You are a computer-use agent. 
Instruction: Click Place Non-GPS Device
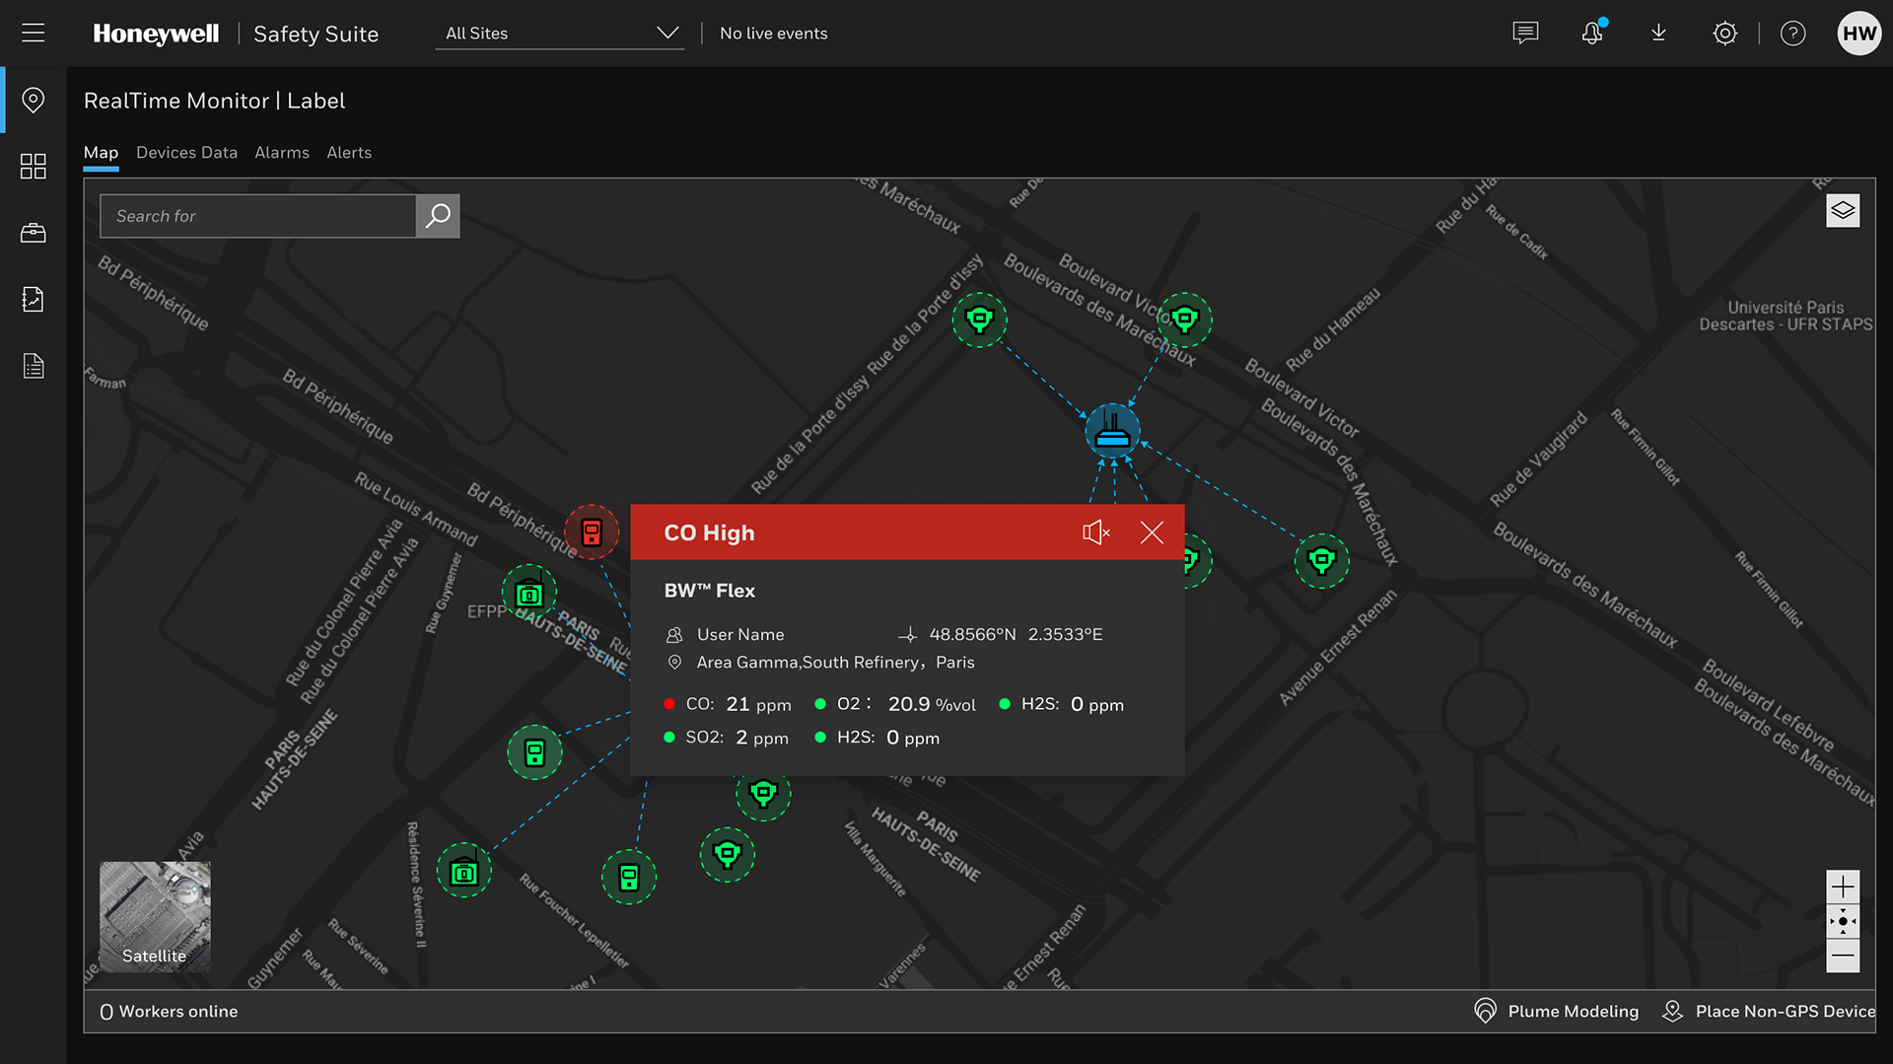1768,1011
